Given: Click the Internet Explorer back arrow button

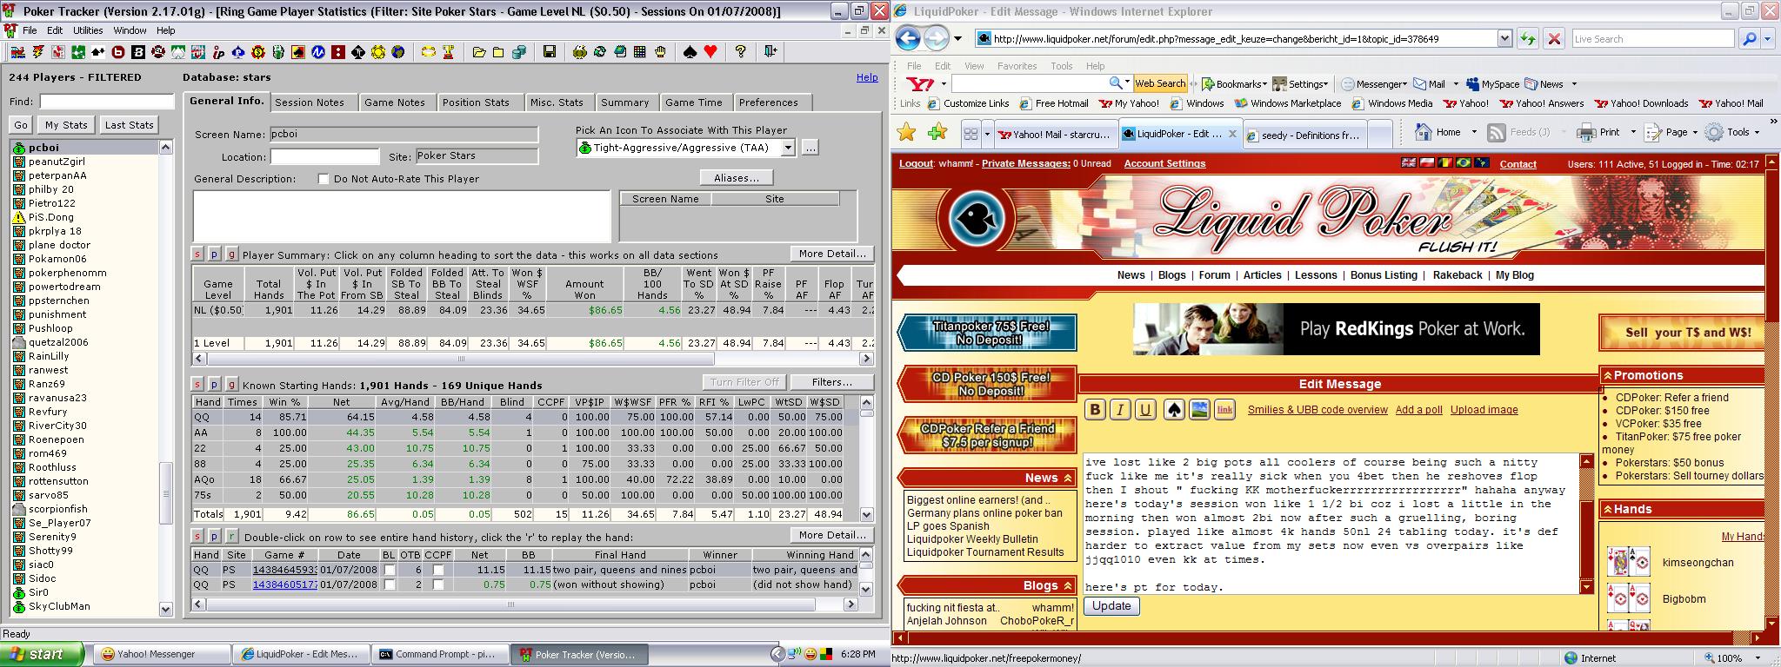Looking at the screenshot, I should 908,38.
